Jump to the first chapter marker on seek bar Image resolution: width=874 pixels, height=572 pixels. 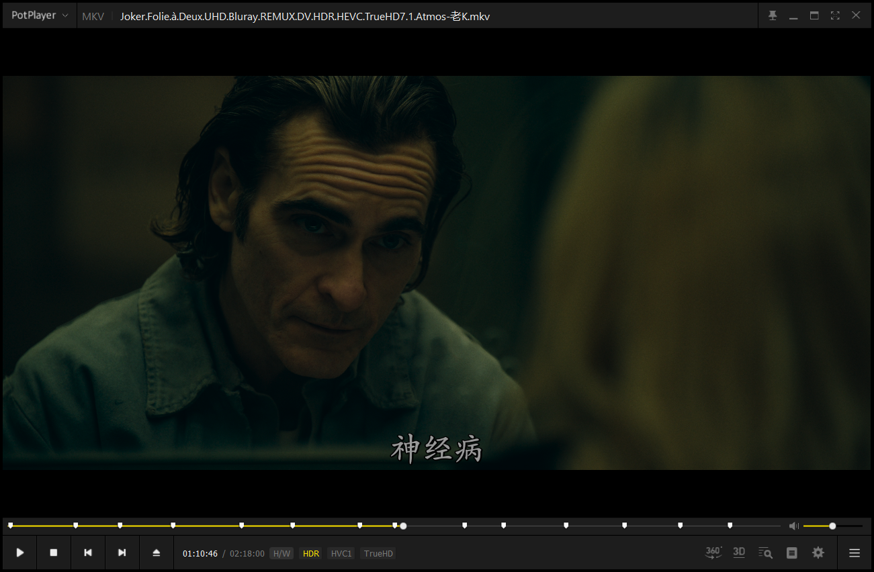[10, 525]
